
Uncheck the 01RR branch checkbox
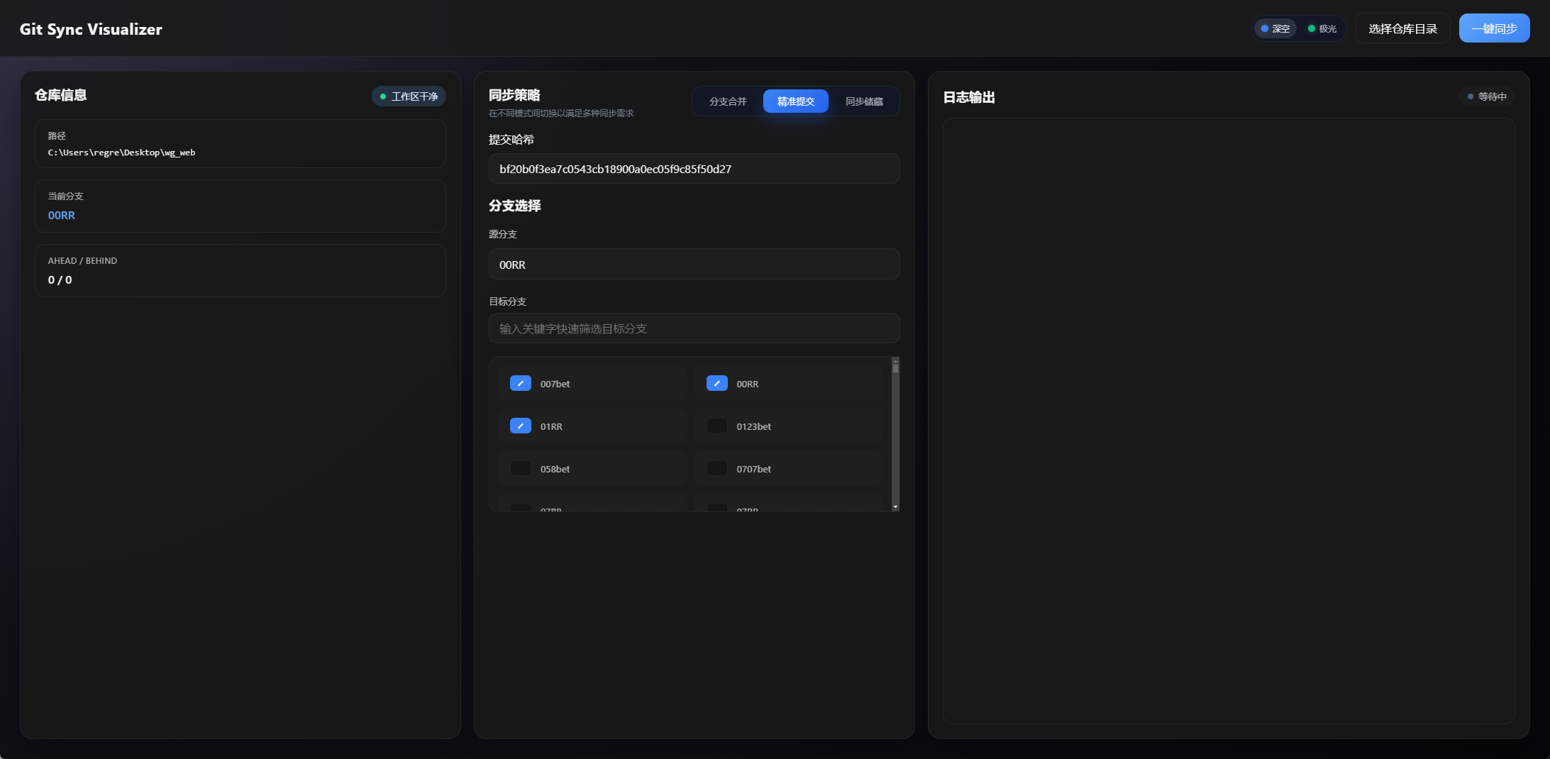(521, 426)
